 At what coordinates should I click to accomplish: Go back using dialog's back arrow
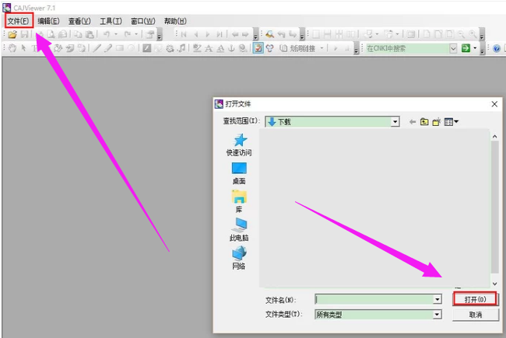coord(412,122)
